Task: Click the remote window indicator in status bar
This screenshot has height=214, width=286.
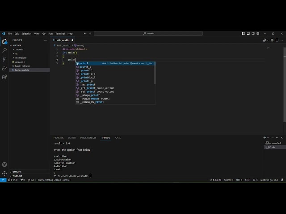Action: click(x=3, y=180)
